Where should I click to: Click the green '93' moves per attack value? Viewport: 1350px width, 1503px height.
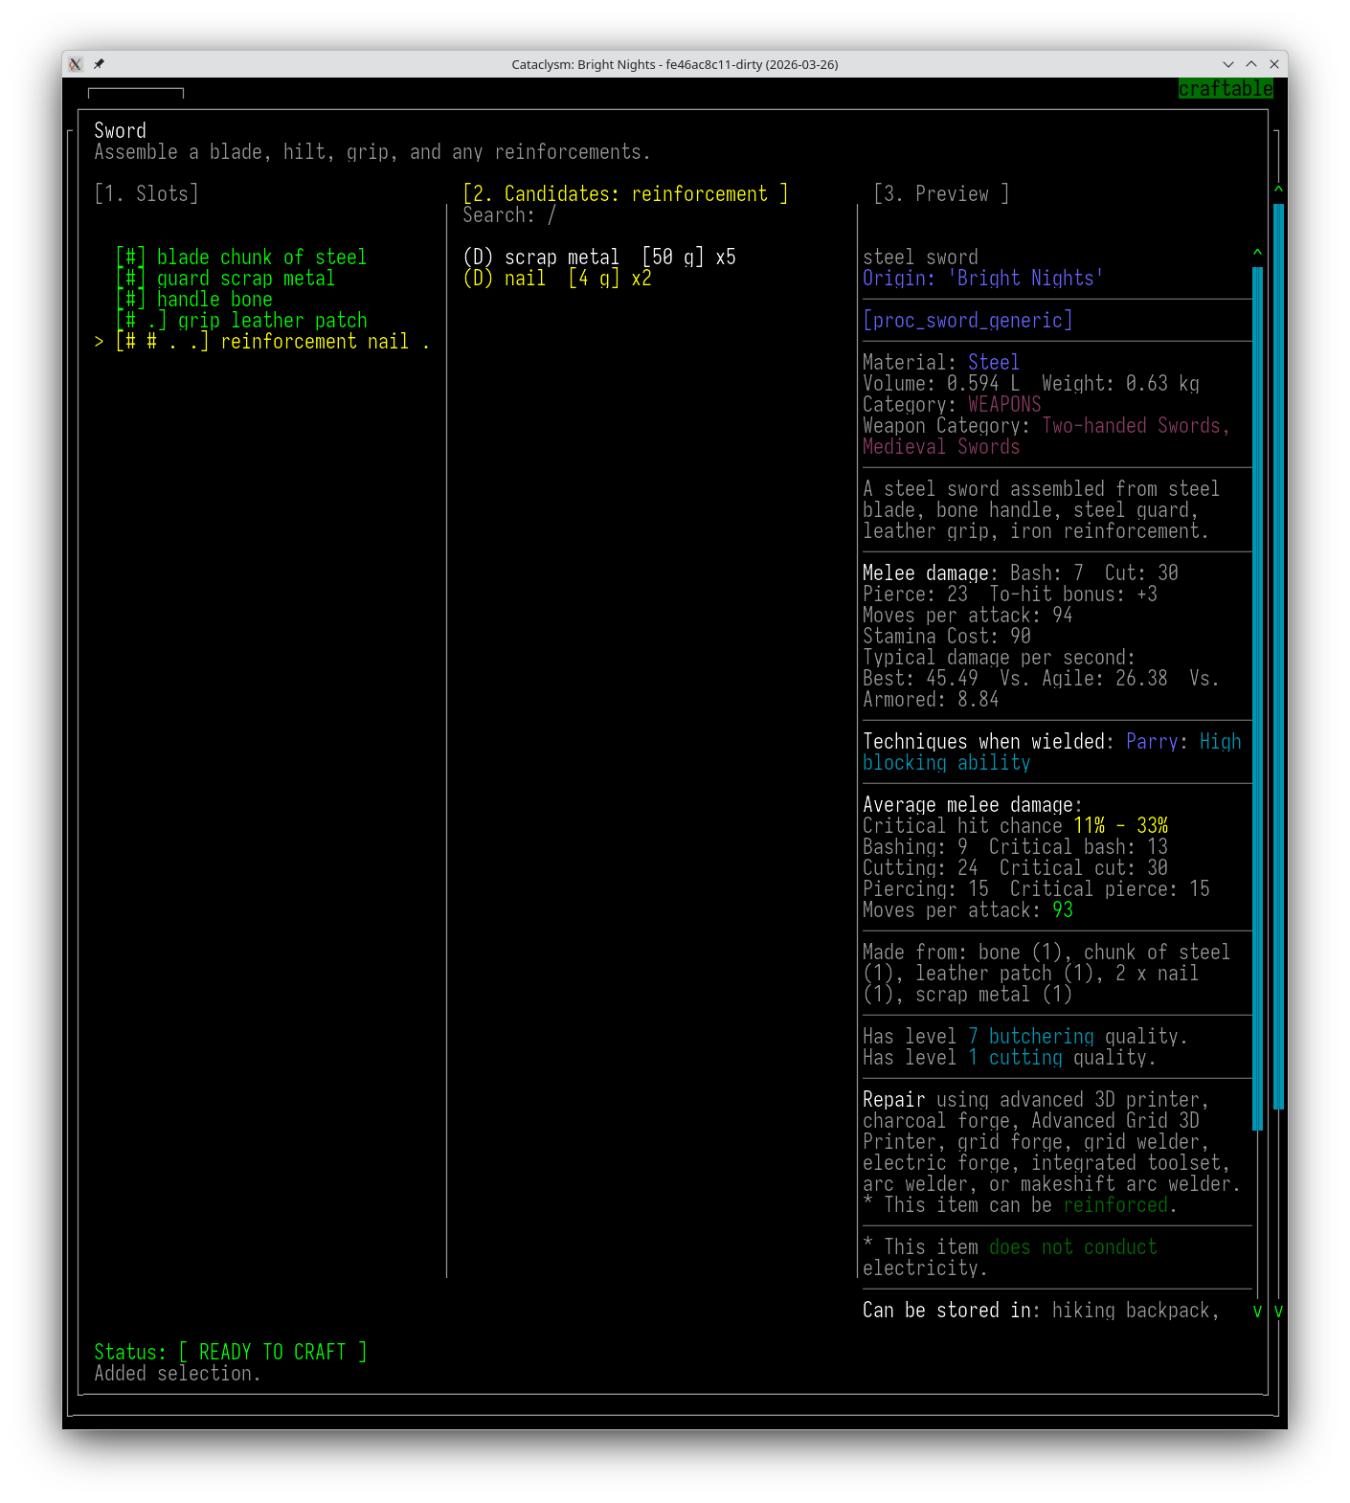point(1063,909)
